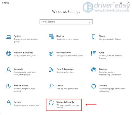
Task: Close the Settings window
Action: (x=128, y=3)
